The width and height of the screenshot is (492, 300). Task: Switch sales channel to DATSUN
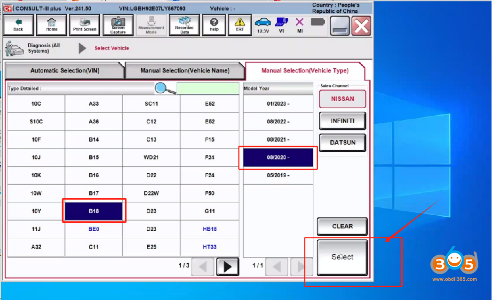(342, 143)
